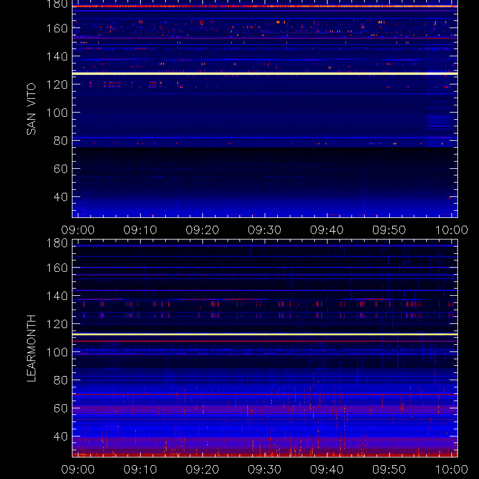Select the 160 frequency label on Learmonth plot
This screenshot has height=479, width=479.
tap(57, 268)
